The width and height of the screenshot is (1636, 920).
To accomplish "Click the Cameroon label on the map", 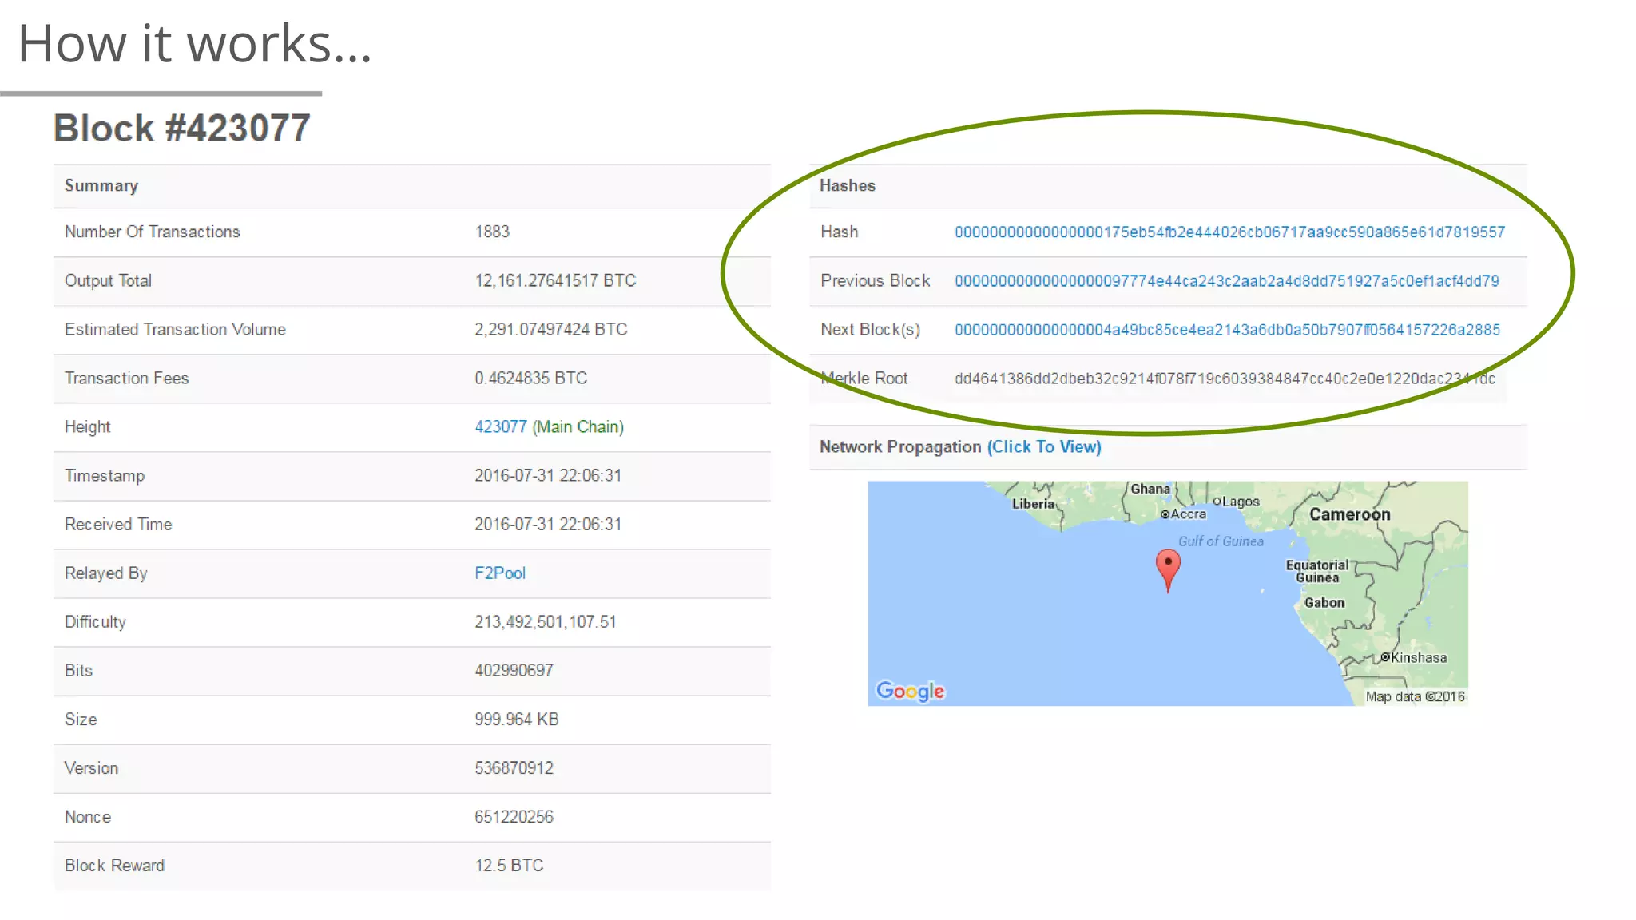I will pyautogui.click(x=1349, y=515).
